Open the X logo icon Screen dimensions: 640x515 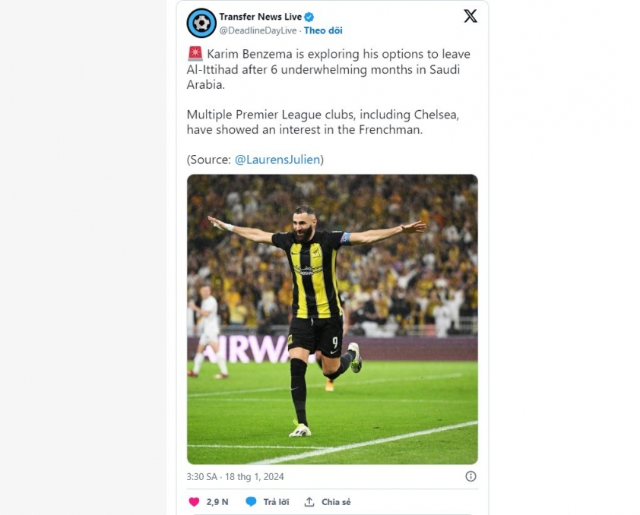tap(470, 16)
